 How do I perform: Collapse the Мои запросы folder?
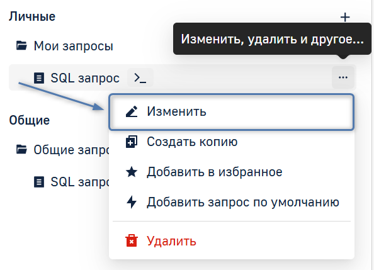64,46
